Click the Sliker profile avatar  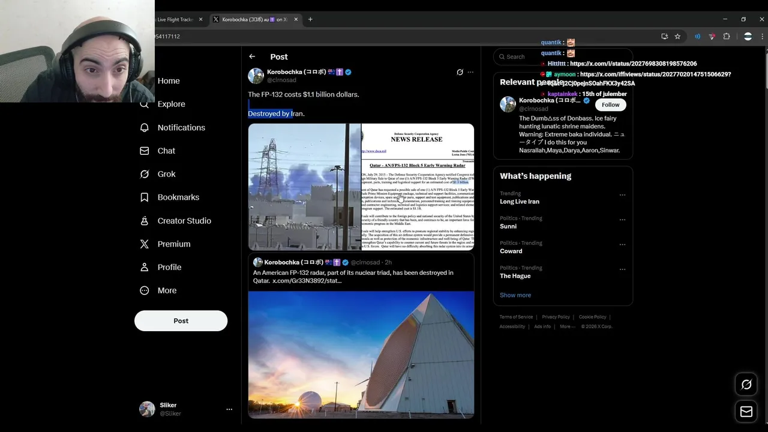click(147, 409)
